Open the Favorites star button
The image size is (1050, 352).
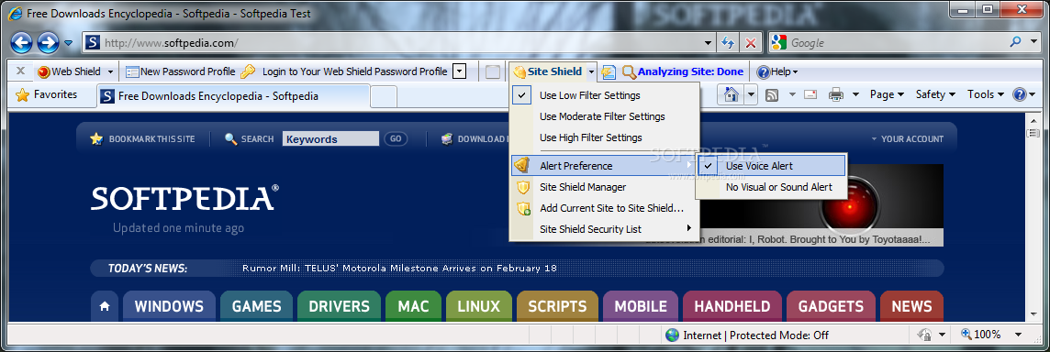46,95
